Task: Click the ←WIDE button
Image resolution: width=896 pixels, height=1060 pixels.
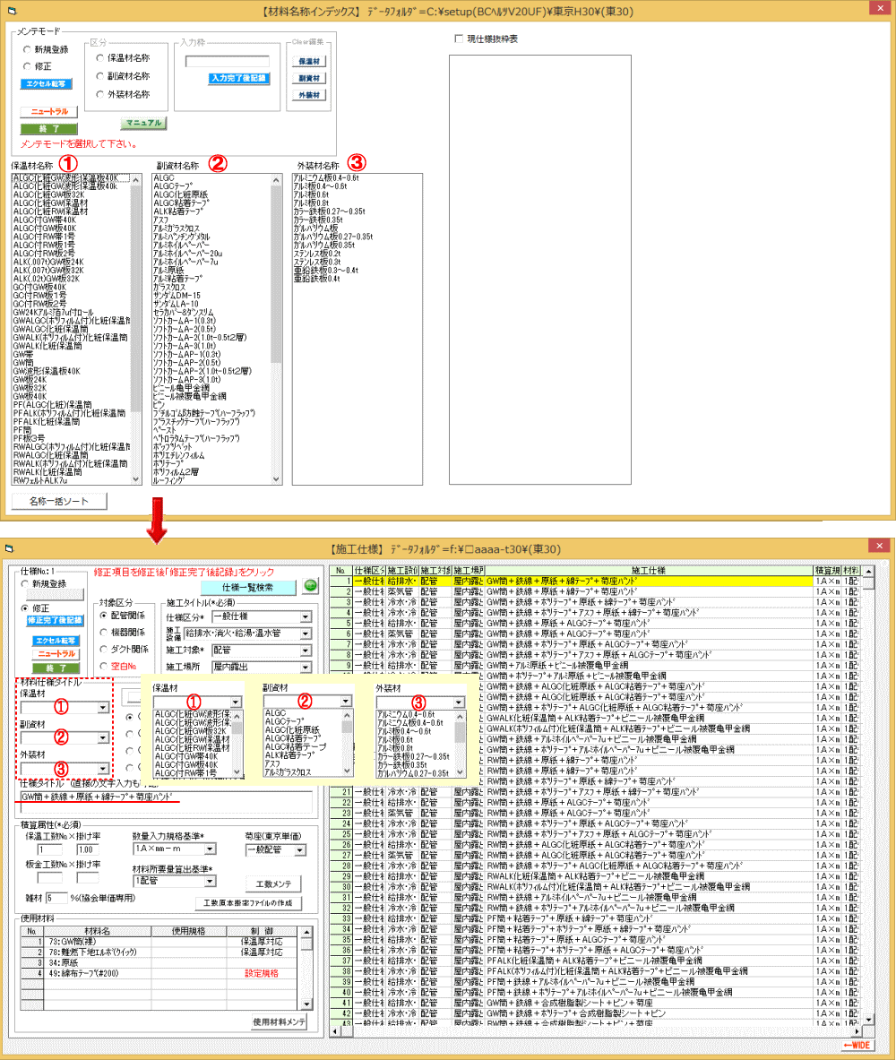Action: [x=857, y=1046]
